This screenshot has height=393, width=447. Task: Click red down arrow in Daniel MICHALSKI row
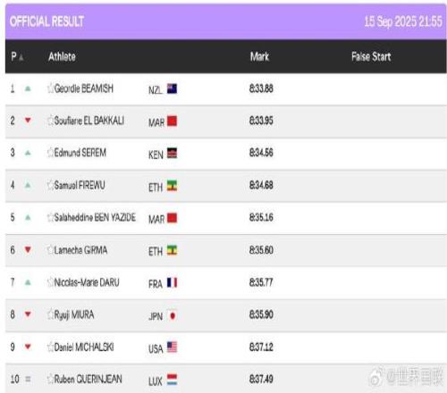click(28, 347)
